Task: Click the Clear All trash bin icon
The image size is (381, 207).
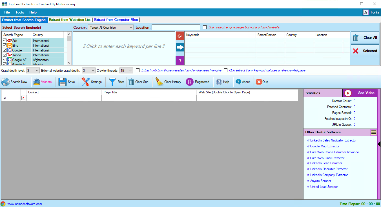Action: [356, 38]
